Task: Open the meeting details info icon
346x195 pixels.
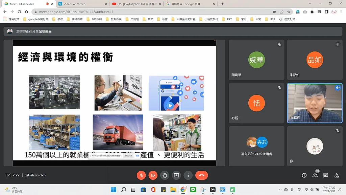Action: 304,175
